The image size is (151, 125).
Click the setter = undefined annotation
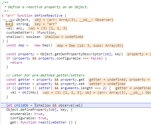(107, 84)
